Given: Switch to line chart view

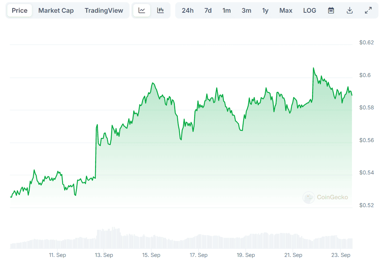Looking at the screenshot, I should 142,11.
